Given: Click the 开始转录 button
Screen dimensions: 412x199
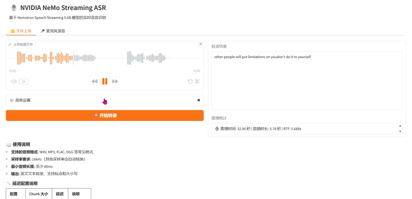Looking at the screenshot, I should pyautogui.click(x=105, y=116).
